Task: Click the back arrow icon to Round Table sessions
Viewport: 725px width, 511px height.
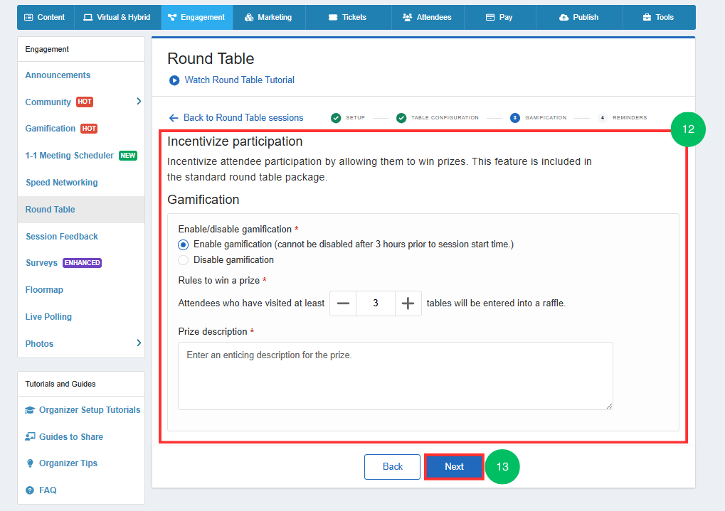Action: tap(174, 118)
